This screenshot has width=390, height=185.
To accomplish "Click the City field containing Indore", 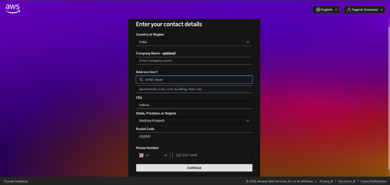I will click(194, 105).
